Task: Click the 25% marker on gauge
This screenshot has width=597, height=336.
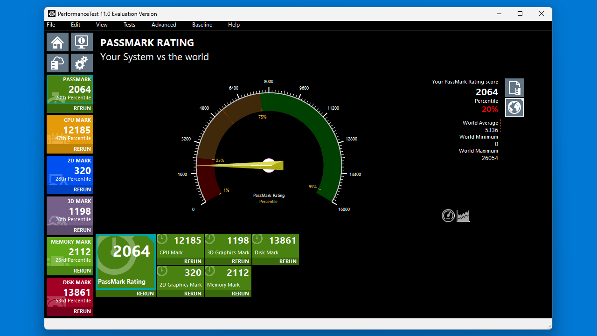Action: (x=220, y=161)
